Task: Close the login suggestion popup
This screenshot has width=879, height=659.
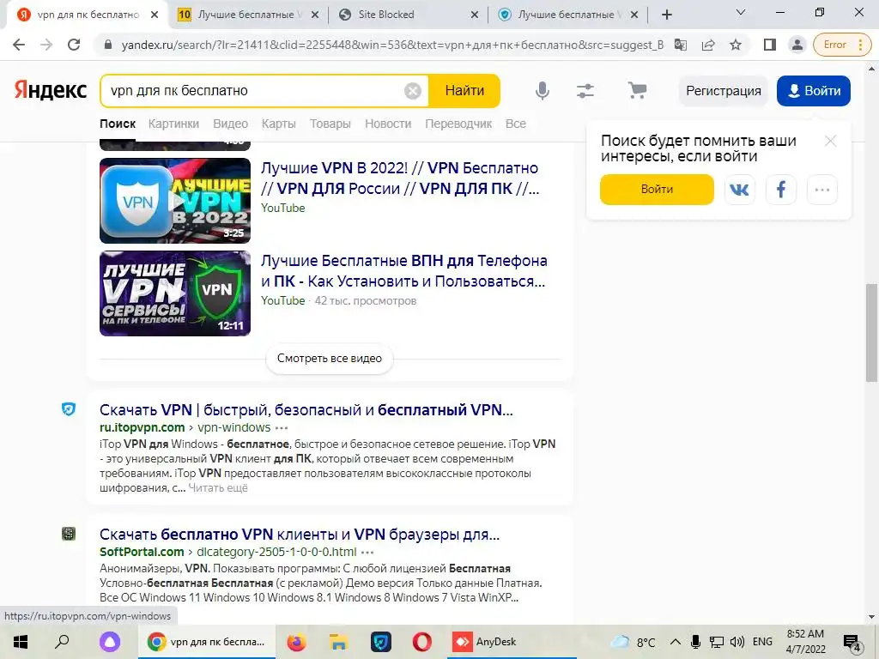Action: tap(831, 141)
